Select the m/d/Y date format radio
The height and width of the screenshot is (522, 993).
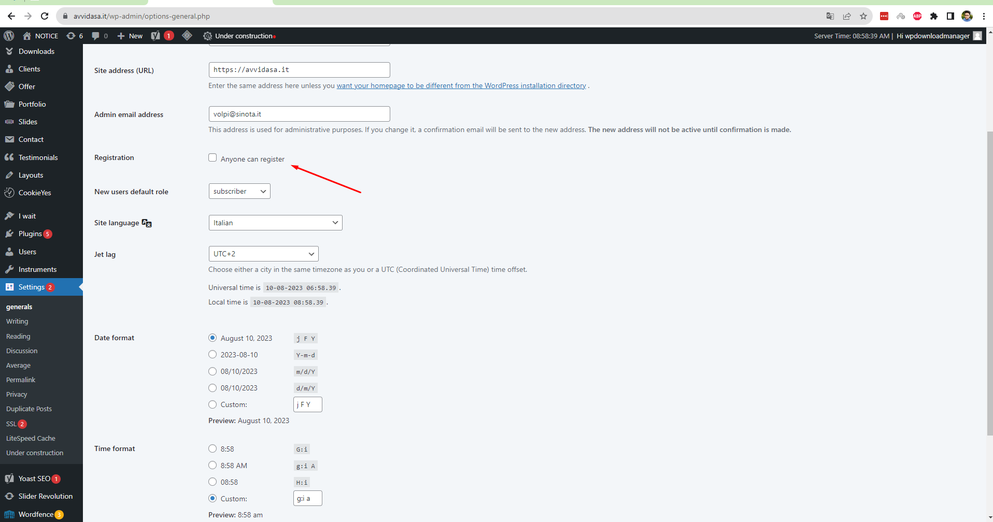[x=212, y=371]
